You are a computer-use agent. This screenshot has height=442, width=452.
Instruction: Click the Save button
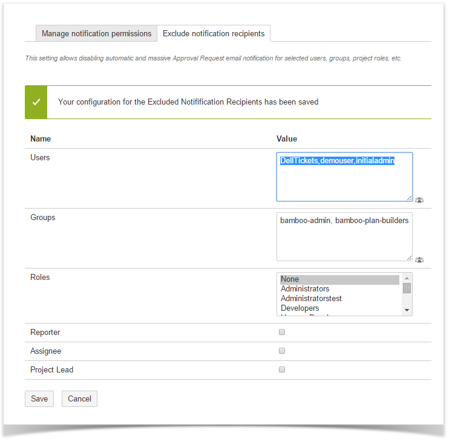(39, 399)
